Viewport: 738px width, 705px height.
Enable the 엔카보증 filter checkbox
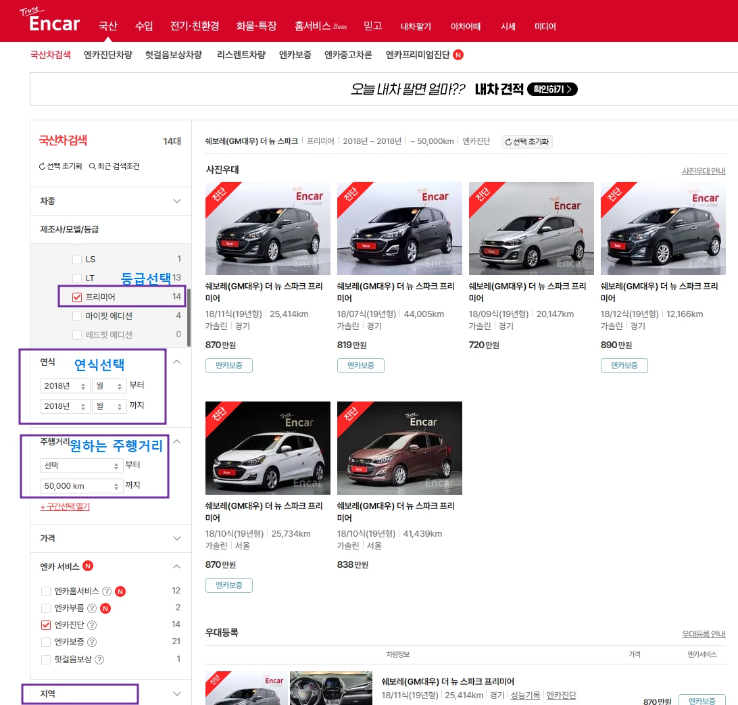(x=46, y=642)
